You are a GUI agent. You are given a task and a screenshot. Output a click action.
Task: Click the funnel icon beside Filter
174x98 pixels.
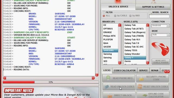(x=104, y=12)
